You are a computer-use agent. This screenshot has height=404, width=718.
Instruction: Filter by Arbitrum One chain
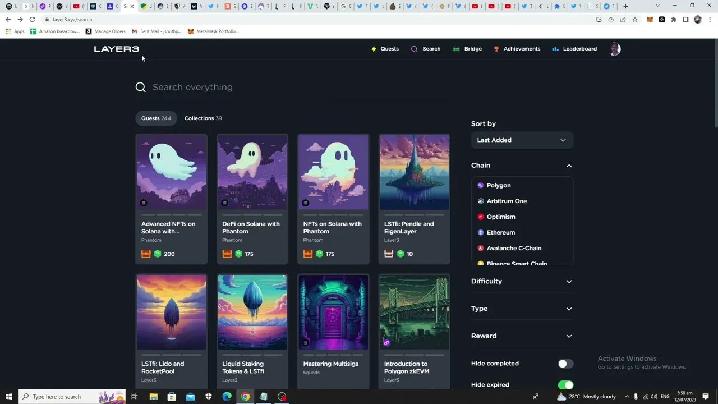507,201
